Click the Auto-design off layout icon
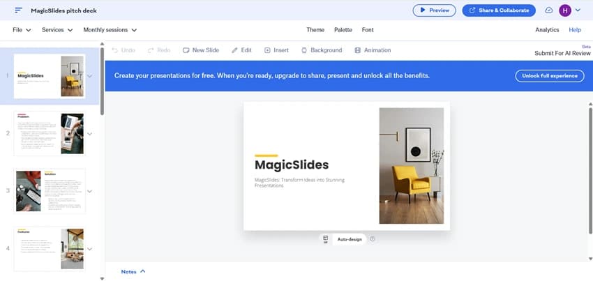The image size is (593, 281). [x=325, y=239]
